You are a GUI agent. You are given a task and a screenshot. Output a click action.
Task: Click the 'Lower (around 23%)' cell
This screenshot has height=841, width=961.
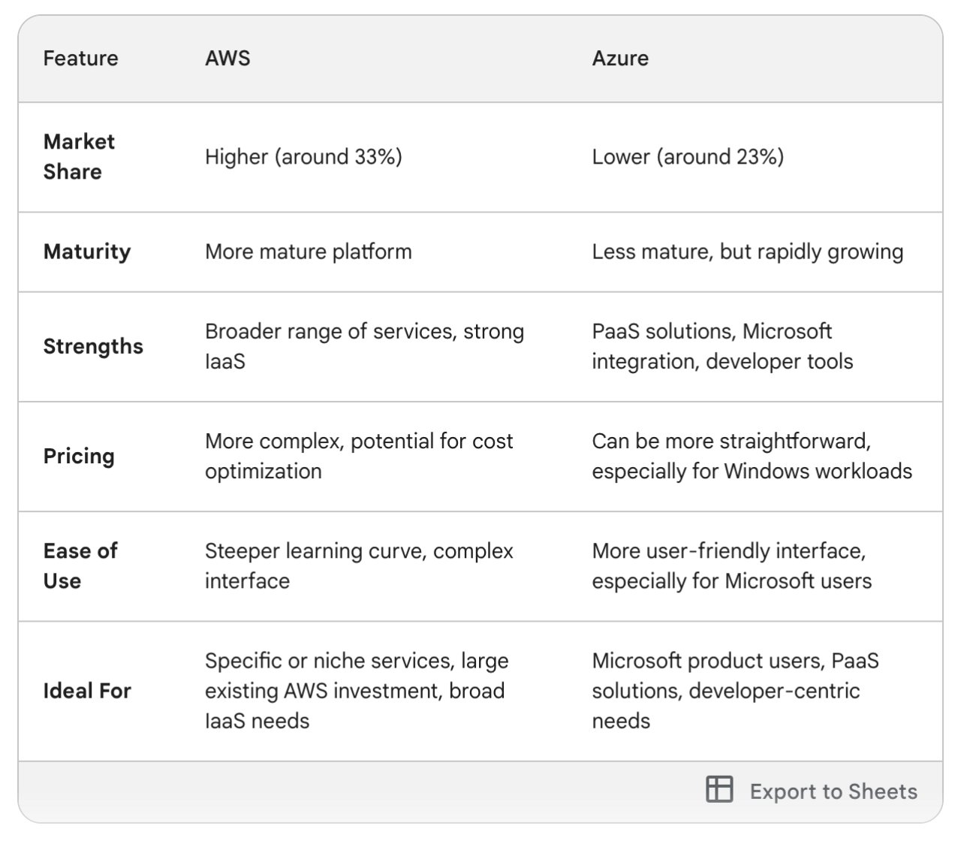688,157
